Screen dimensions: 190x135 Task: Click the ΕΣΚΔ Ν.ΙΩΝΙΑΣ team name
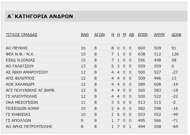click(20, 60)
